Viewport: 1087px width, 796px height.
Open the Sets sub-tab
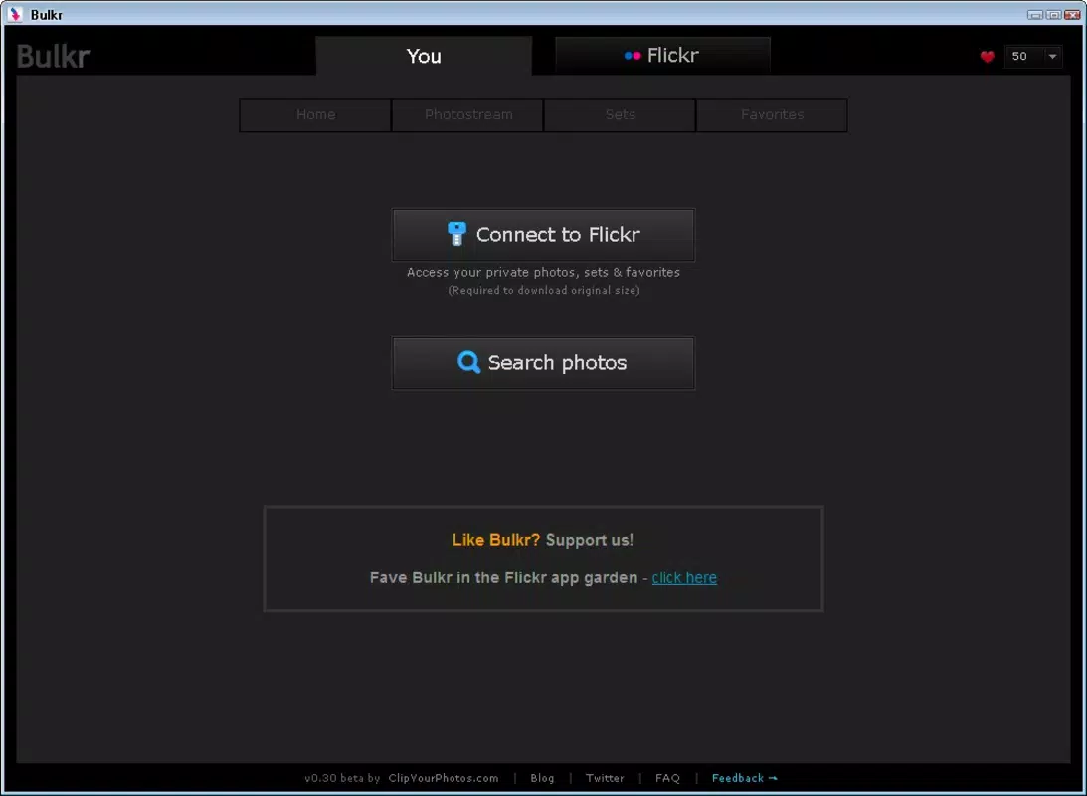[620, 115]
